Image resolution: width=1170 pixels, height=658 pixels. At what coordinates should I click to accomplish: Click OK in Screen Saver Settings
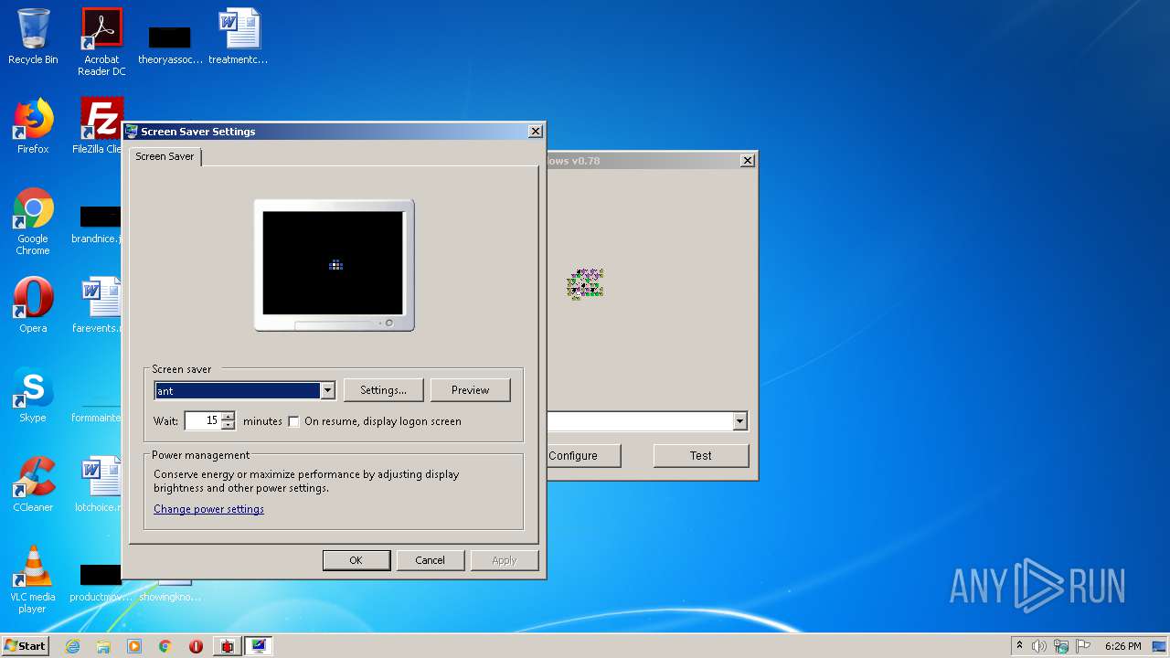[x=356, y=560]
